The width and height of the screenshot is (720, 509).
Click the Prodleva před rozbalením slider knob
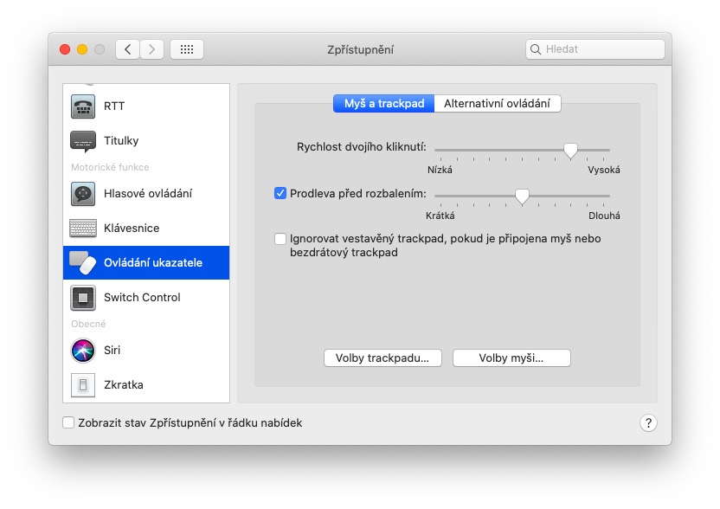coord(522,197)
